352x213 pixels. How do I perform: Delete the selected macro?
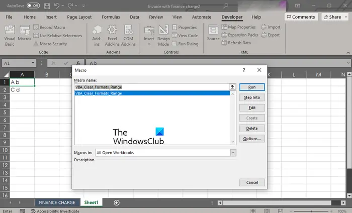click(x=252, y=129)
